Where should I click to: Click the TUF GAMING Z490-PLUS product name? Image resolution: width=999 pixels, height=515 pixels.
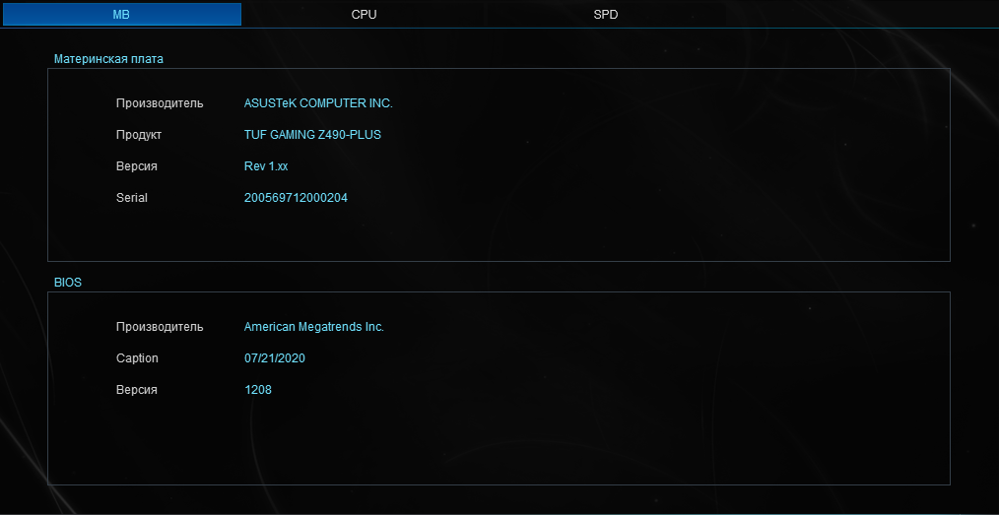tap(312, 135)
